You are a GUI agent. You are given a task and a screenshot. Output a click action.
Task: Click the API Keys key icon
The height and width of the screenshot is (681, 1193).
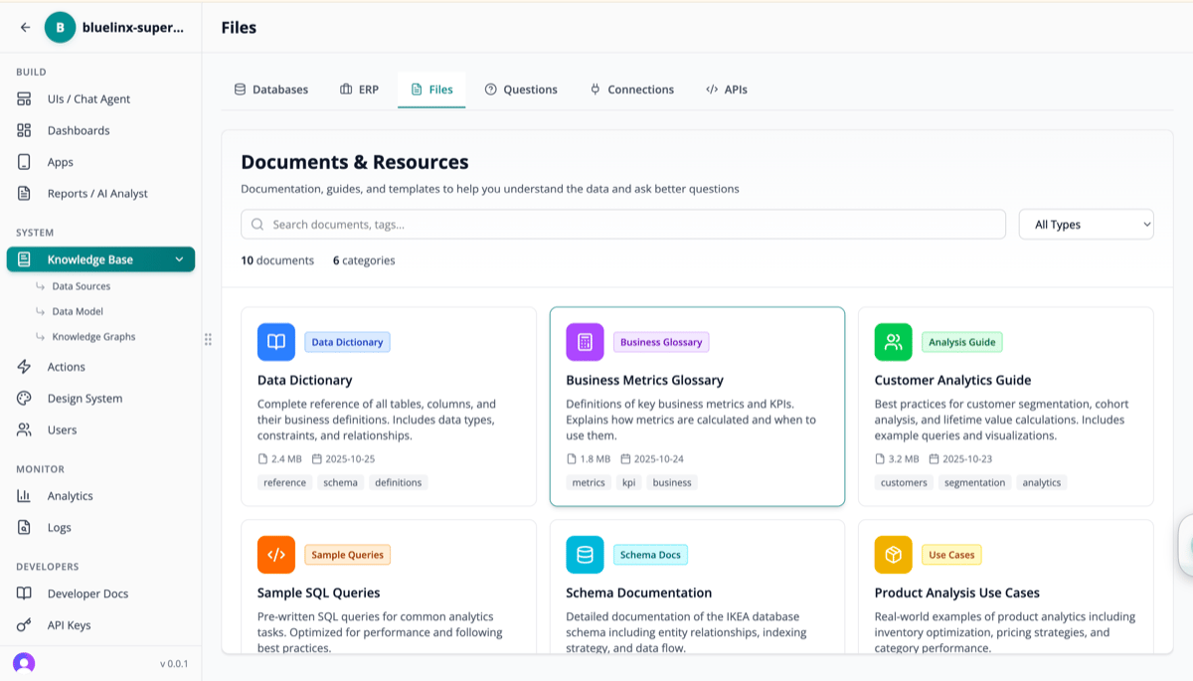coord(25,625)
